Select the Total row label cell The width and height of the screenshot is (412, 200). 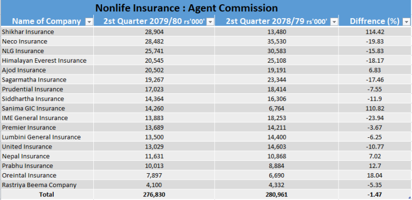tap(47, 195)
